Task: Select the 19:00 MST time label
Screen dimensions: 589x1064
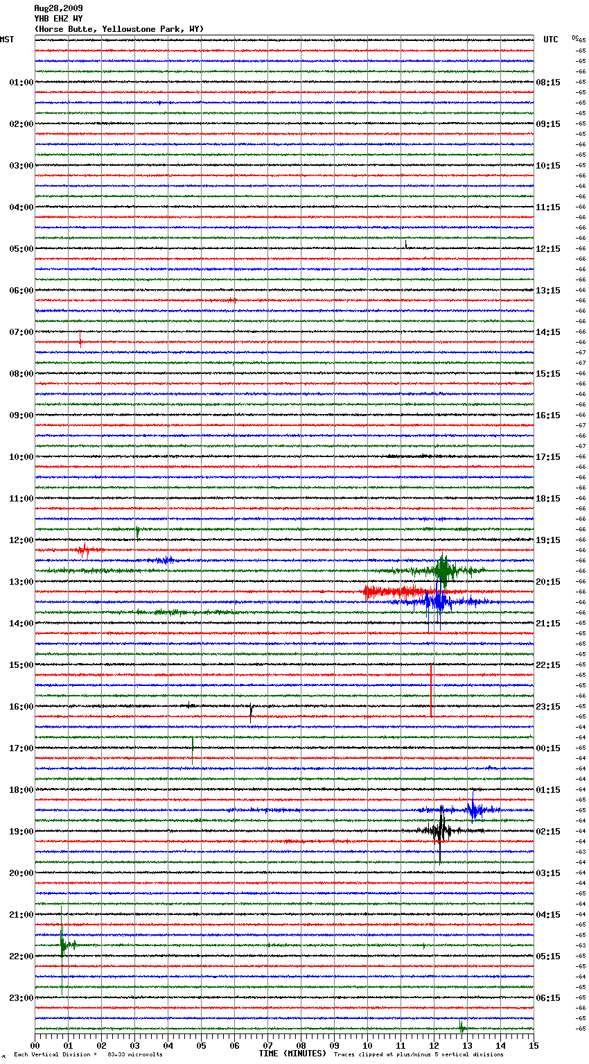Action: click(21, 832)
